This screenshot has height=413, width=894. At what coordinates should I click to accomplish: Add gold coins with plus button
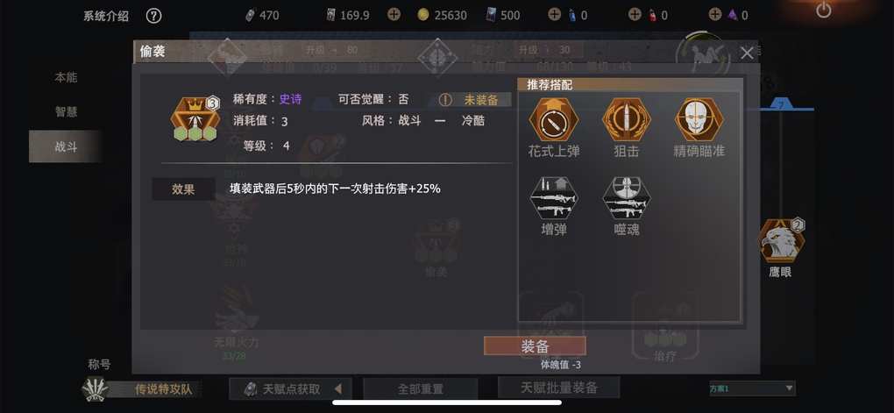[x=394, y=14]
